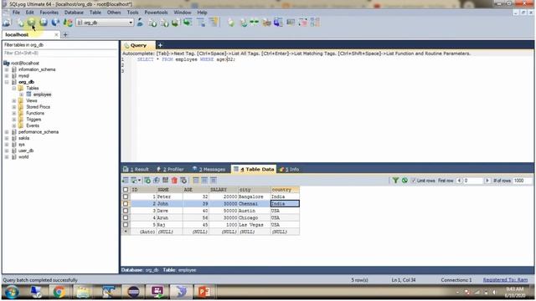Select the Triggers folder in tree
Viewport: 536px width, 301px height.
click(33, 119)
